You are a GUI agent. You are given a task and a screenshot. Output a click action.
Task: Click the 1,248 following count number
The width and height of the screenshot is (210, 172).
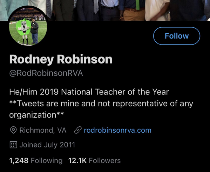(19, 161)
